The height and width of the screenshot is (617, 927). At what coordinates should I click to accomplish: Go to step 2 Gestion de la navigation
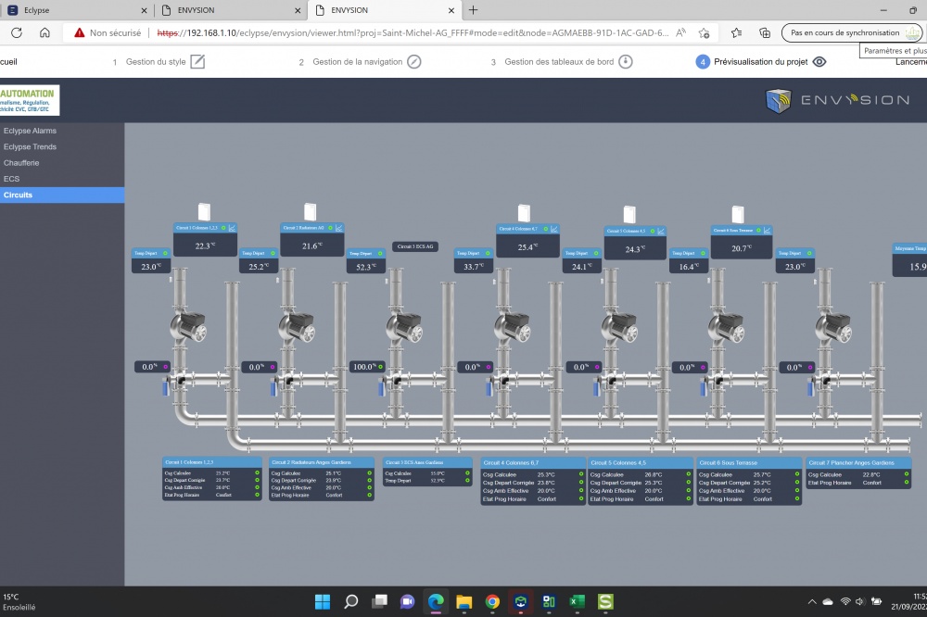(360, 61)
